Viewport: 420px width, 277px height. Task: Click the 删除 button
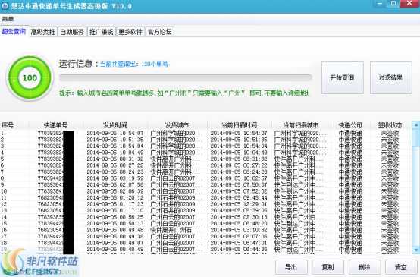pyautogui.click(x=365, y=267)
